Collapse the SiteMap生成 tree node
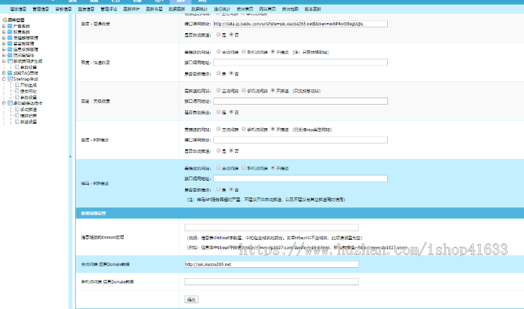Image resolution: width=524 pixels, height=309 pixels. coord(4,79)
